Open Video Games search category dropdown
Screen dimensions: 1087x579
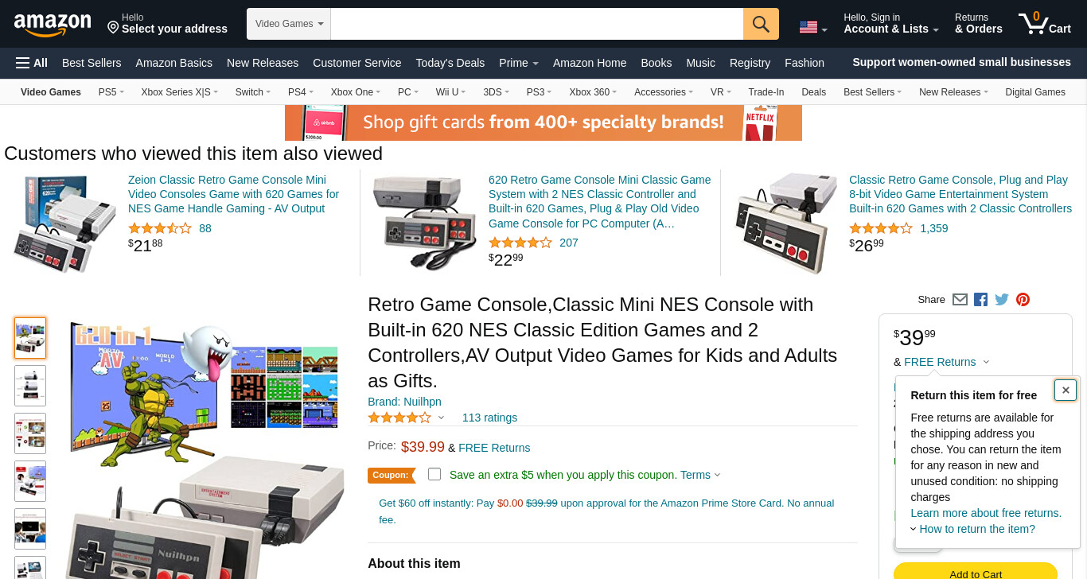289,24
